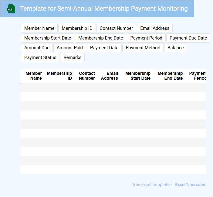Choose the Amount Paid tag
Image resolution: width=213 pixels, height=197 pixels.
[70, 48]
